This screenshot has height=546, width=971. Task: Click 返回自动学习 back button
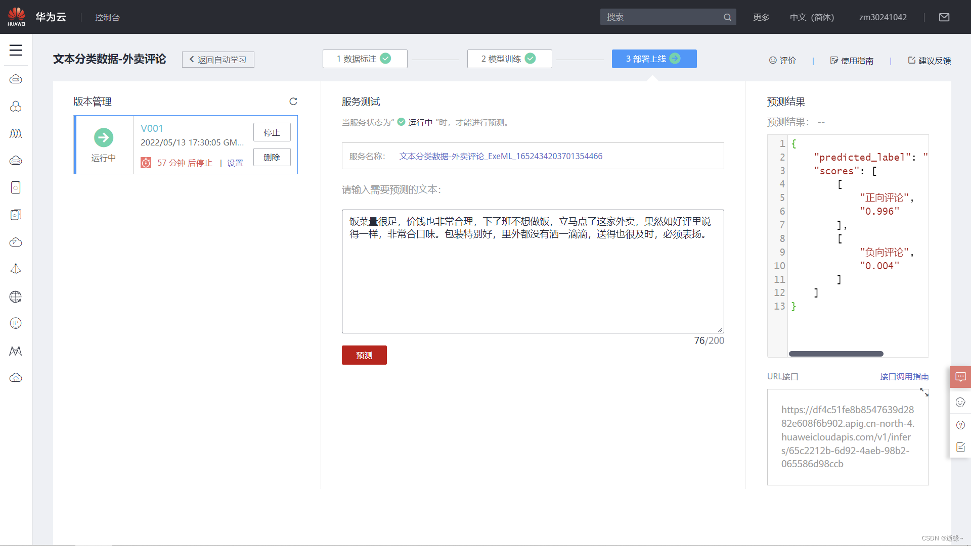pyautogui.click(x=218, y=60)
